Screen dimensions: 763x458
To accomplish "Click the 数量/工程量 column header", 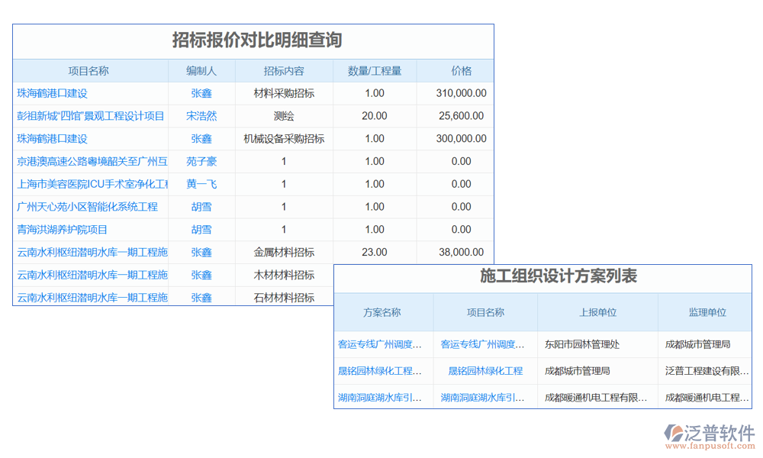I will [x=375, y=71].
